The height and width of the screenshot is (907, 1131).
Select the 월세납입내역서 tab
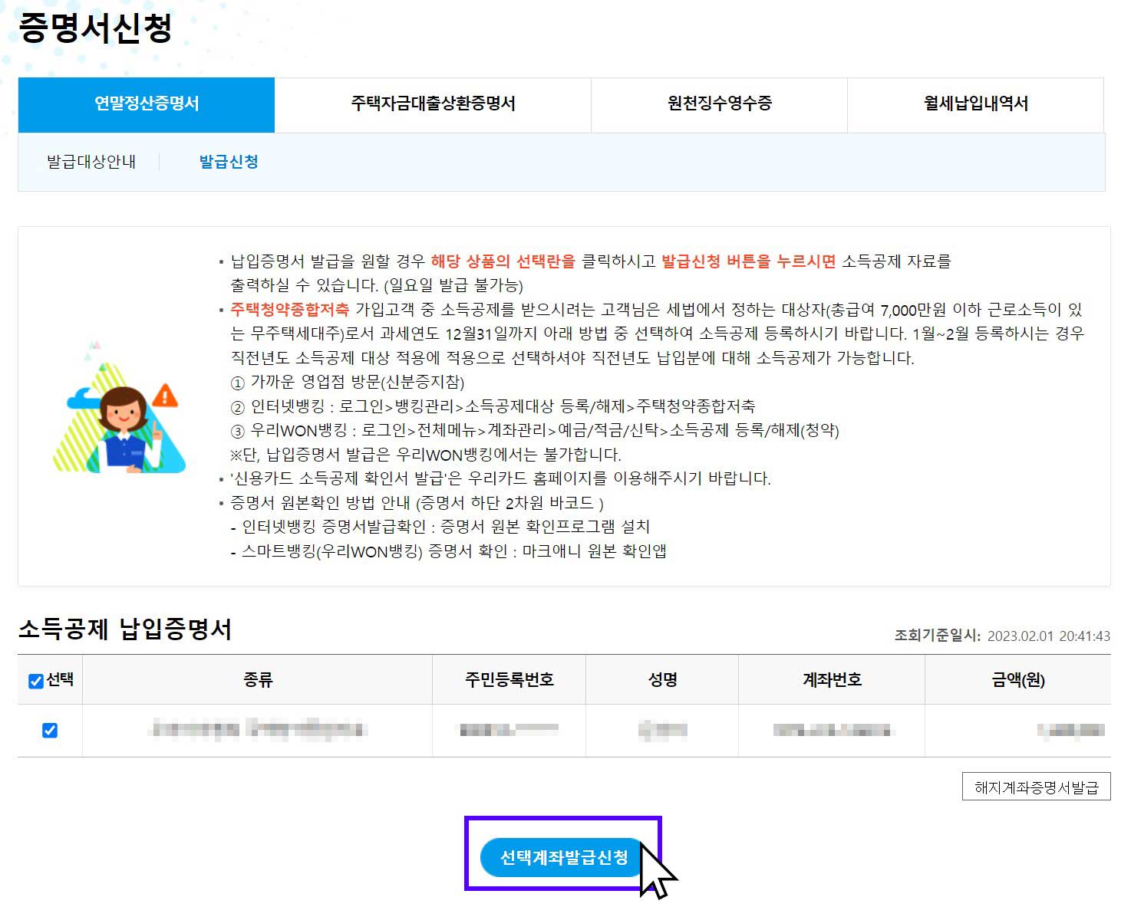(974, 106)
